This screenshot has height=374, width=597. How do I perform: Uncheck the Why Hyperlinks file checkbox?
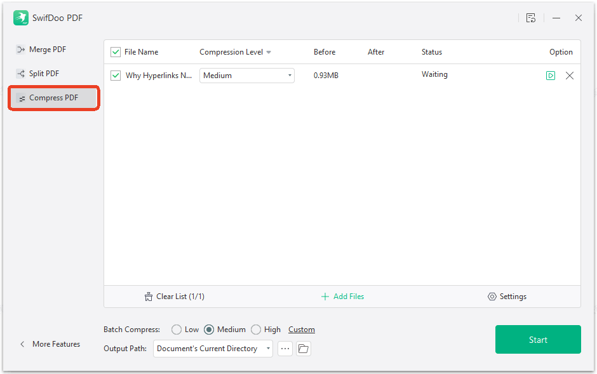coord(116,76)
